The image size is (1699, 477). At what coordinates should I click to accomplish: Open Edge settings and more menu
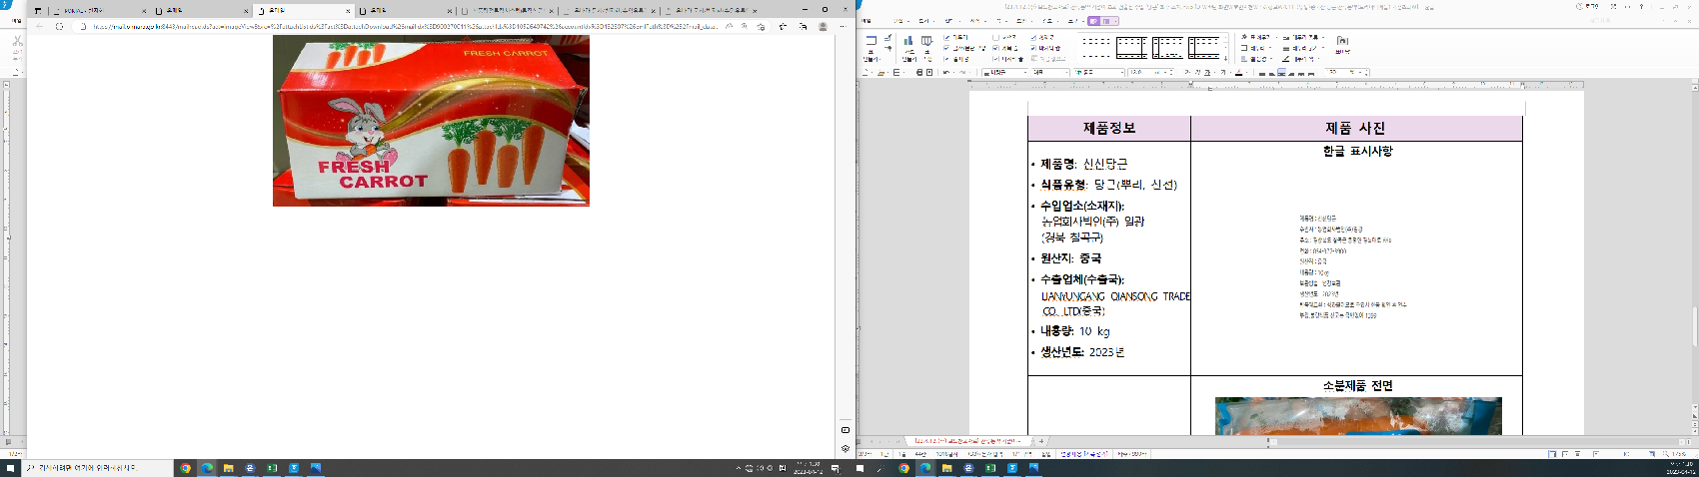click(842, 27)
